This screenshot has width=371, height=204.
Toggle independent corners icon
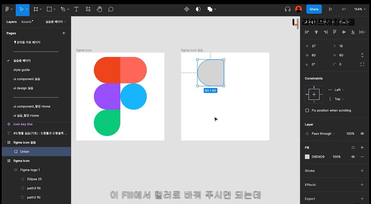click(362, 64)
